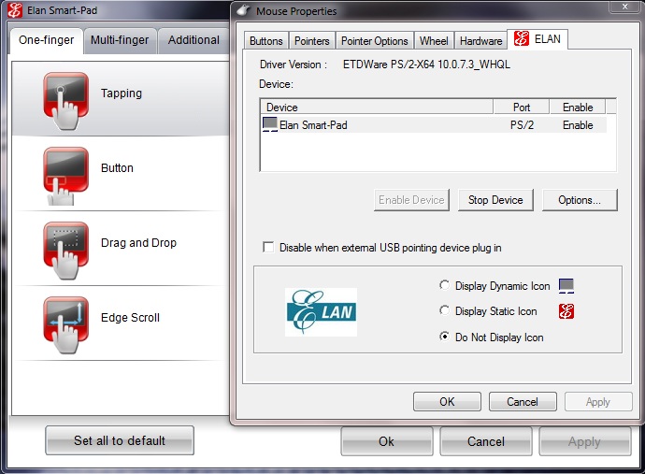Open device Options... button
The width and height of the screenshot is (645, 474).
(580, 200)
